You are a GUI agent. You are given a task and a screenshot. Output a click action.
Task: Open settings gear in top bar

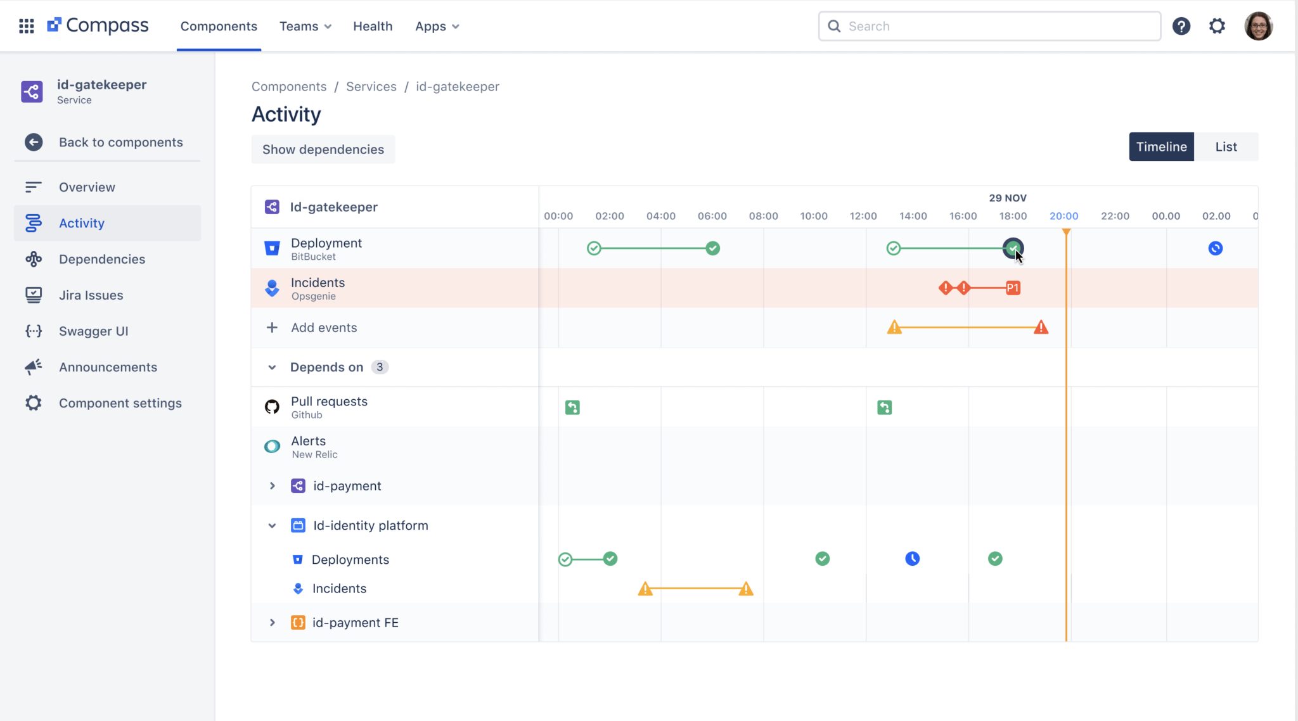coord(1217,26)
